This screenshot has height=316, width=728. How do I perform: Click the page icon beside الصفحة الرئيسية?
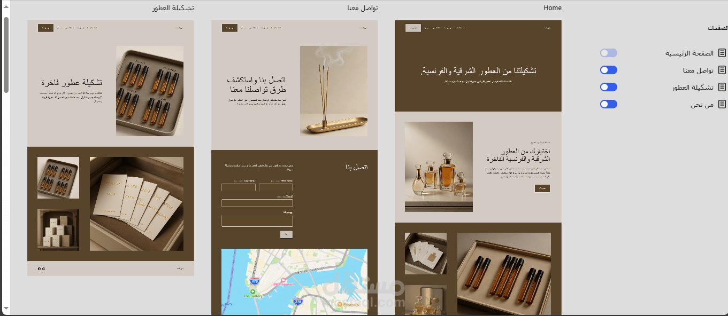[x=722, y=53]
